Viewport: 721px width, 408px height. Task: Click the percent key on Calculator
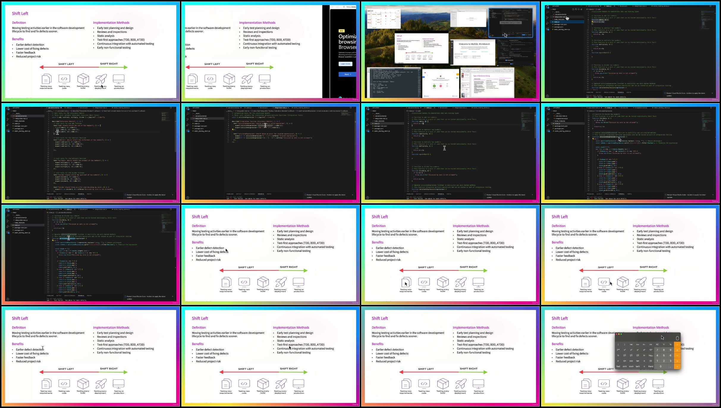point(670,344)
